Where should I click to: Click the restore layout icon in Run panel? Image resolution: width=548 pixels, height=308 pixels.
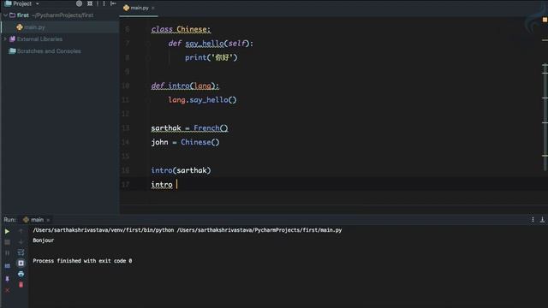pos(8,266)
